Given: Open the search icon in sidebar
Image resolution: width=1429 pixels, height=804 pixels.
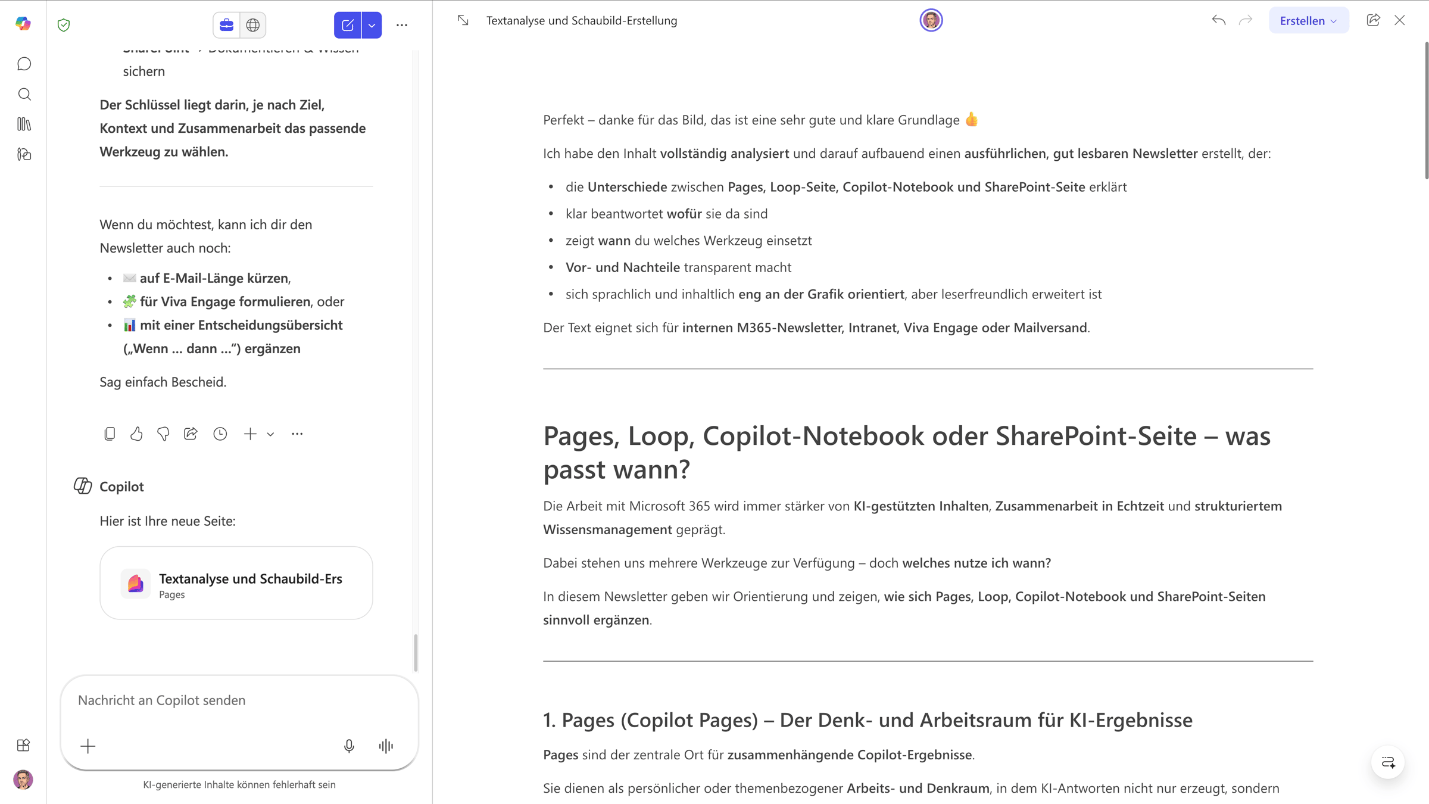Looking at the screenshot, I should [x=24, y=94].
